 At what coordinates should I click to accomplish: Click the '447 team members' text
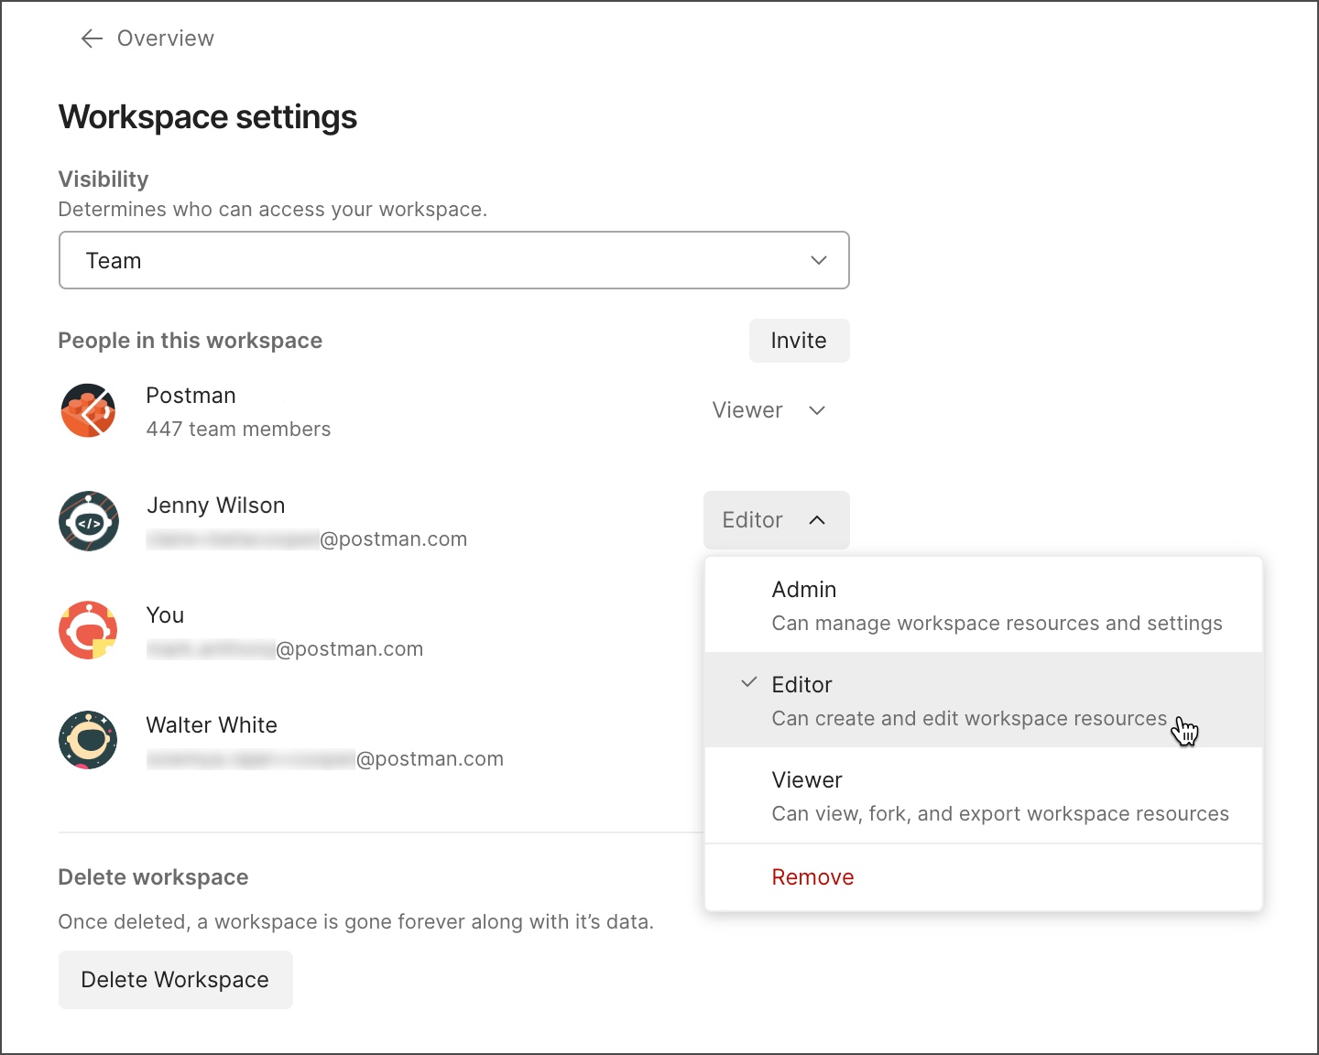238,430
